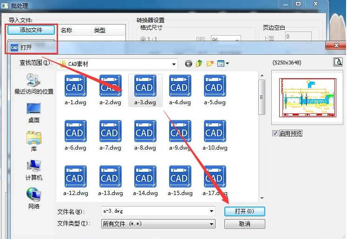Image resolution: width=347 pixels, height=239 pixels.
Task: Open Network (网络) location
Action: click(34, 198)
